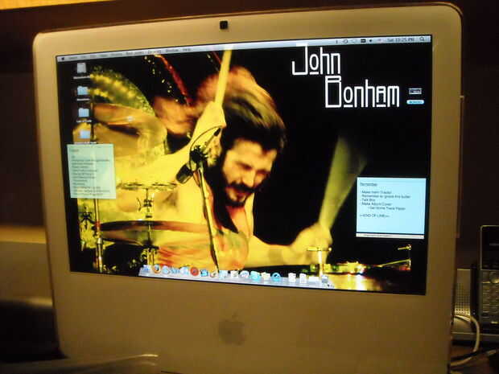Click 'END OF LINE' text in blue note

pyautogui.click(x=375, y=216)
